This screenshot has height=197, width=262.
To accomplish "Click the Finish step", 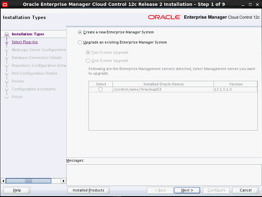I will pos(17,97).
